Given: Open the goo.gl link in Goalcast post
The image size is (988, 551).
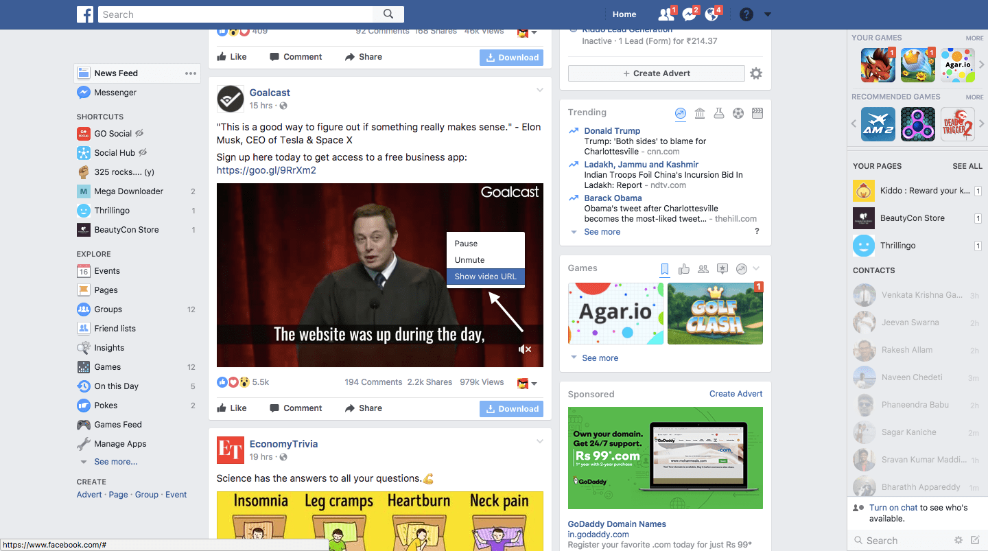Looking at the screenshot, I should (x=266, y=170).
